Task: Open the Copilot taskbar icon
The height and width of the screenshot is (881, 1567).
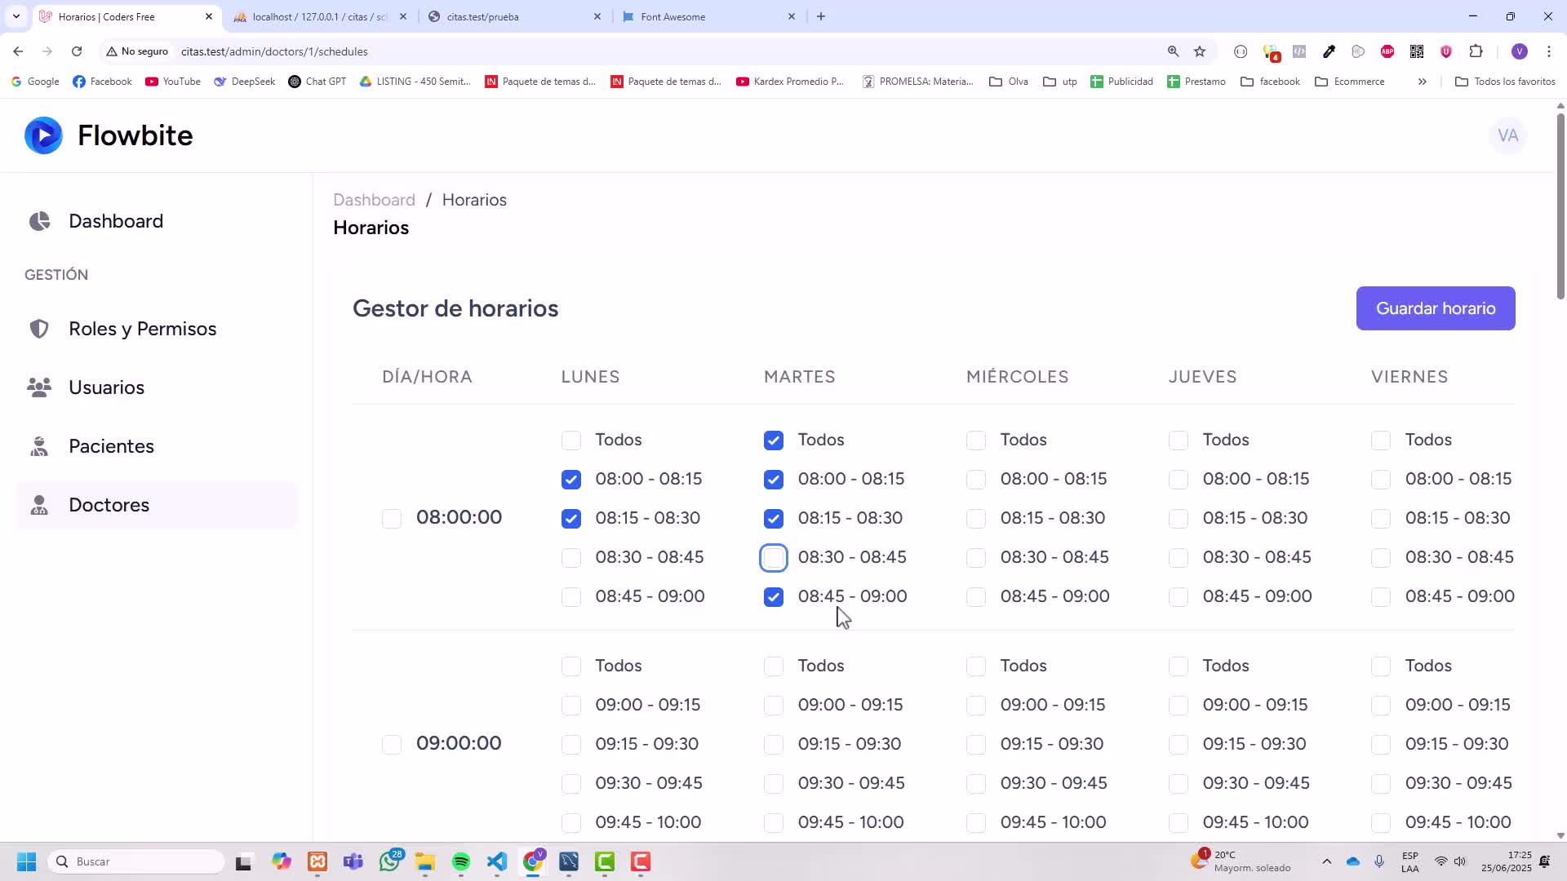Action: coord(282,861)
